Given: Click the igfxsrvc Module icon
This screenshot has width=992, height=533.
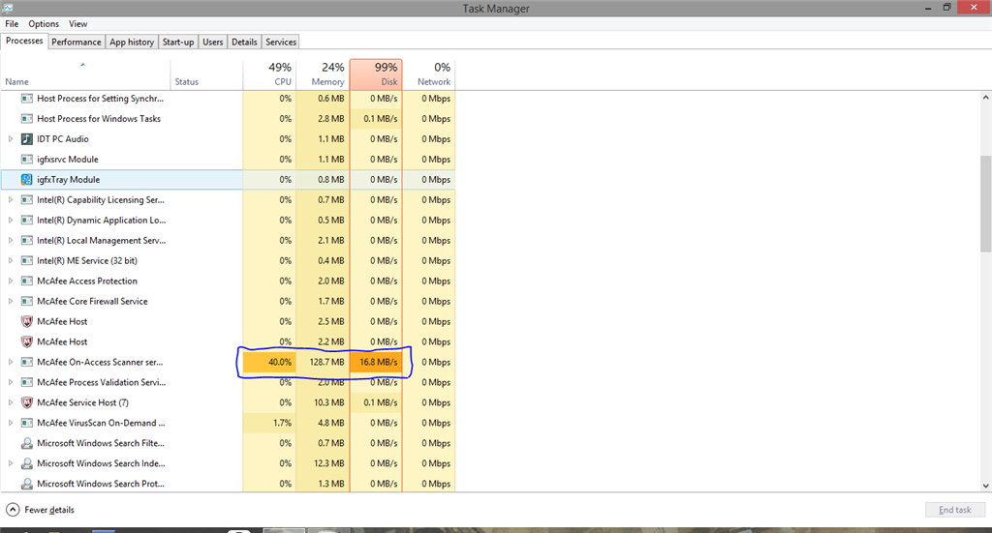Looking at the screenshot, I should tap(26, 160).
